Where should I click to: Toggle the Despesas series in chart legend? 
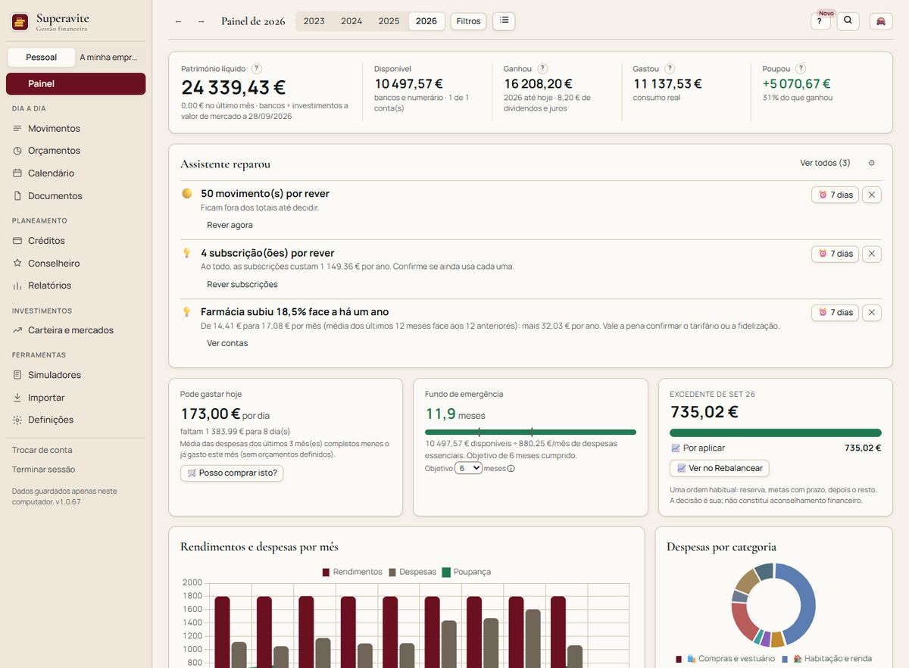pos(412,572)
